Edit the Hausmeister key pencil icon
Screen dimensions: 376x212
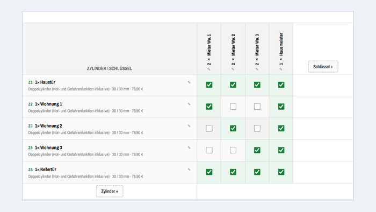pos(281,69)
